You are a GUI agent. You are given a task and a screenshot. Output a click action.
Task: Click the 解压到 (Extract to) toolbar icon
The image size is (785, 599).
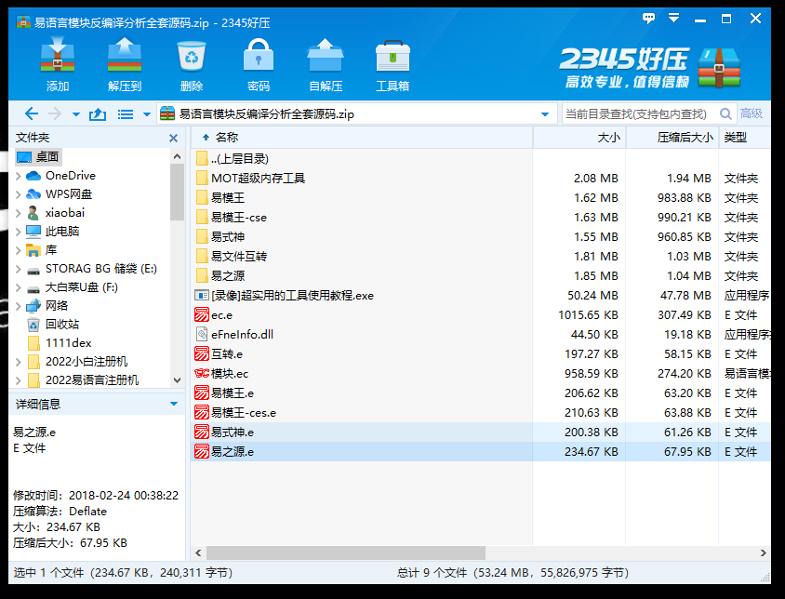click(x=125, y=55)
